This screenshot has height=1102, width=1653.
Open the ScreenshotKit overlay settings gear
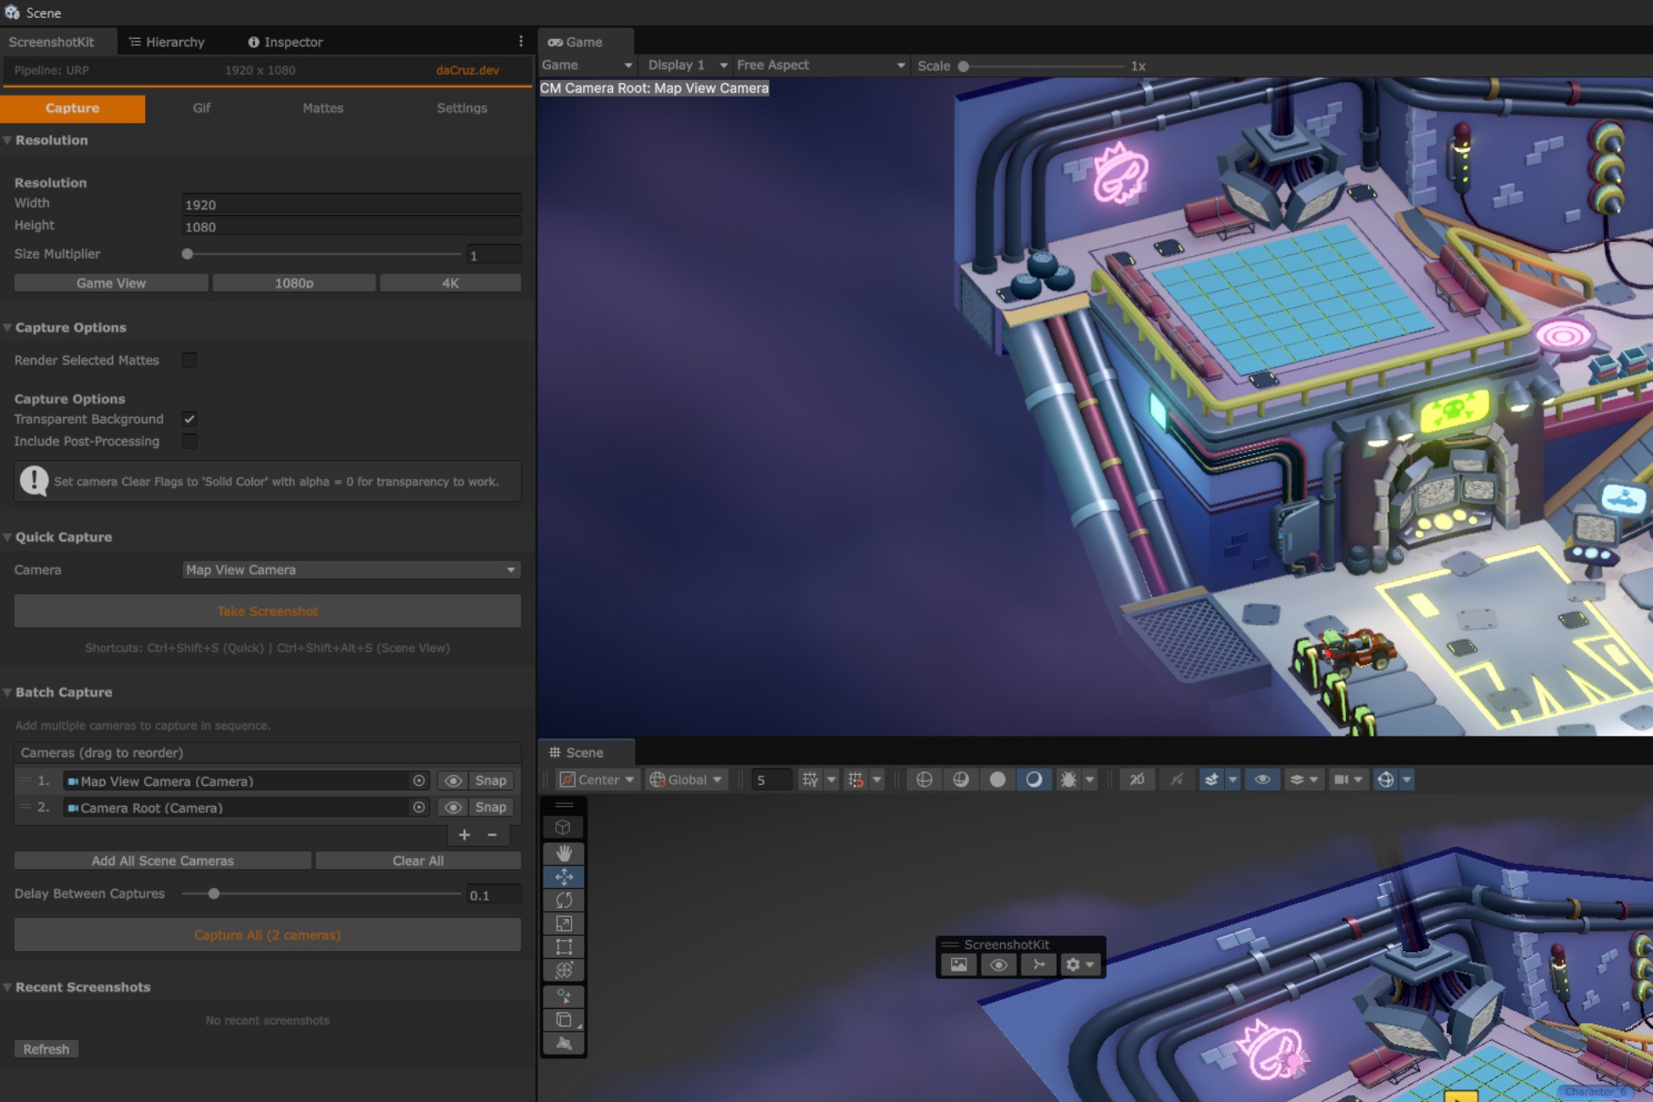point(1073,965)
